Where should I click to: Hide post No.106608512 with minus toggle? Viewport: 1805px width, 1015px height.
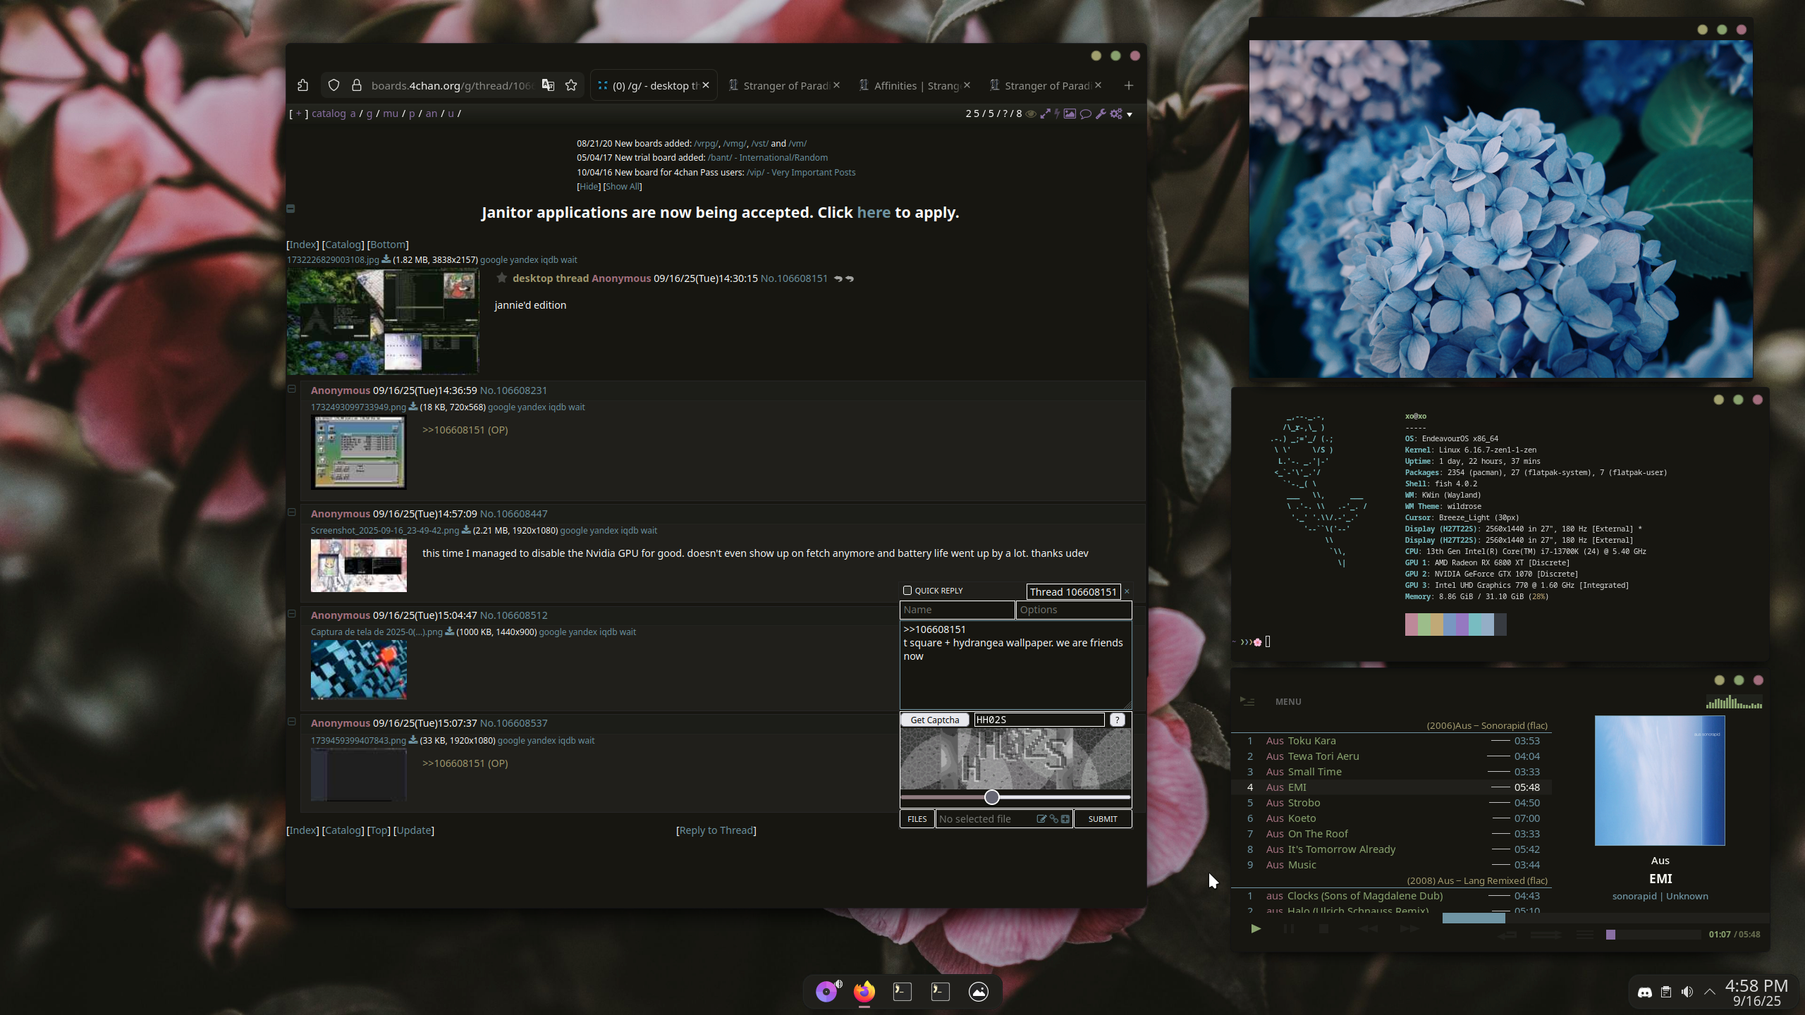[292, 614]
